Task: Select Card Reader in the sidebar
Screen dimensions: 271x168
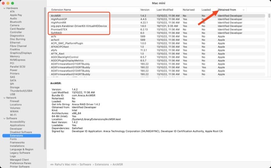Action: click(17, 29)
